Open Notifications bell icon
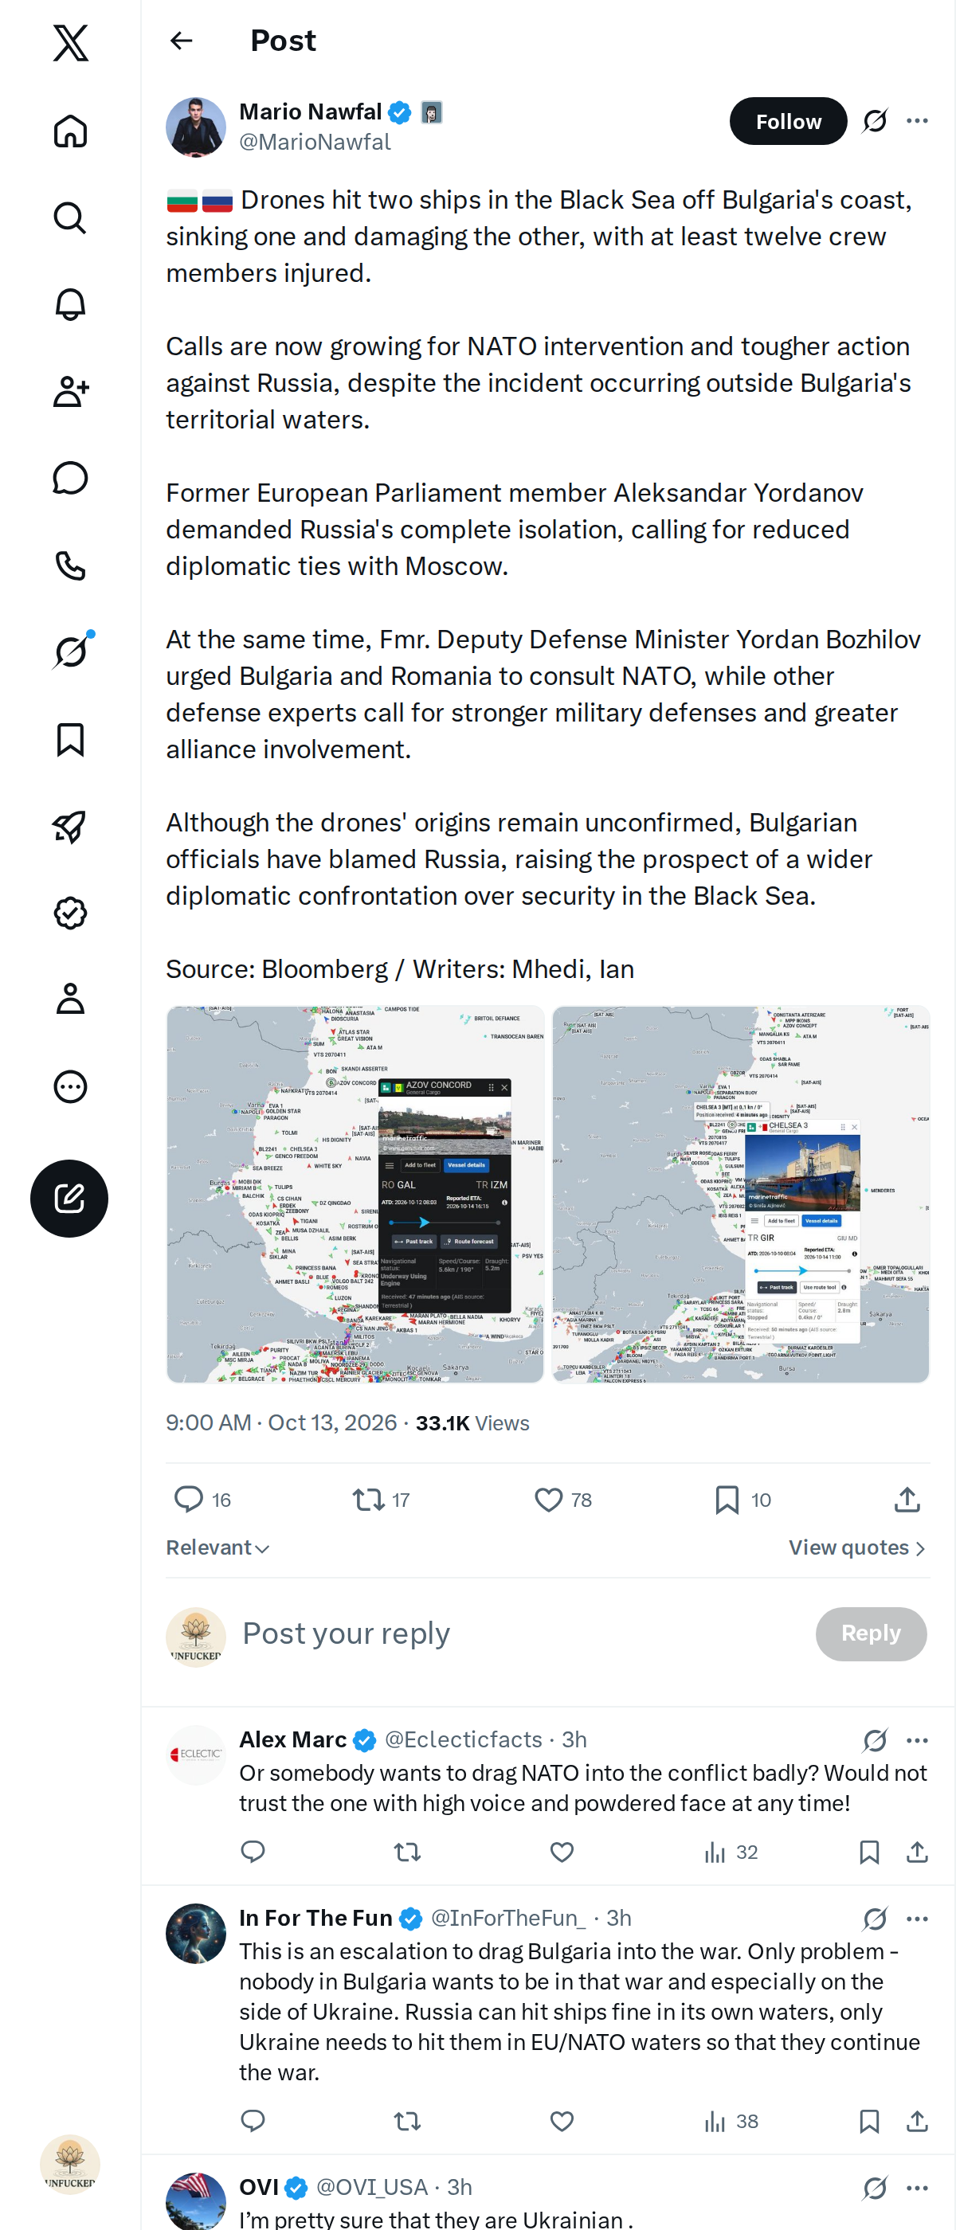This screenshot has width=956, height=2230. click(x=70, y=304)
